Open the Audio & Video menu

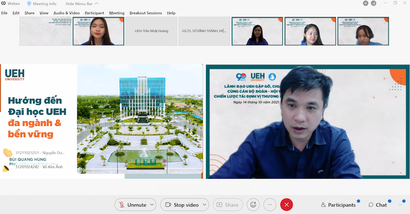[x=67, y=13]
